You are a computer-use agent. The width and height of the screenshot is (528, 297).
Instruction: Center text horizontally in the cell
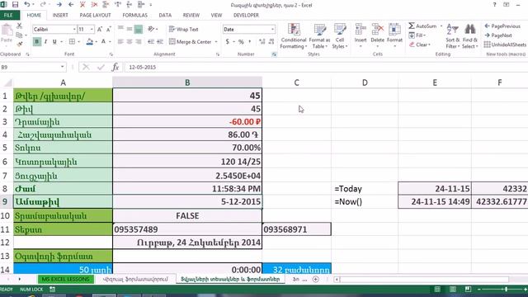coord(130,42)
